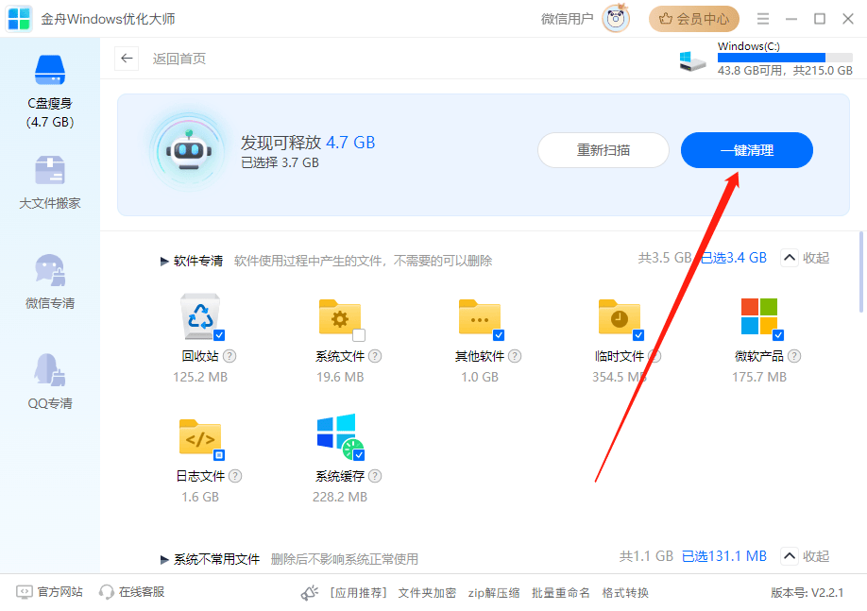The height and width of the screenshot is (611, 867).
Task: Click the megaphone icon in footer
Action: point(310,593)
